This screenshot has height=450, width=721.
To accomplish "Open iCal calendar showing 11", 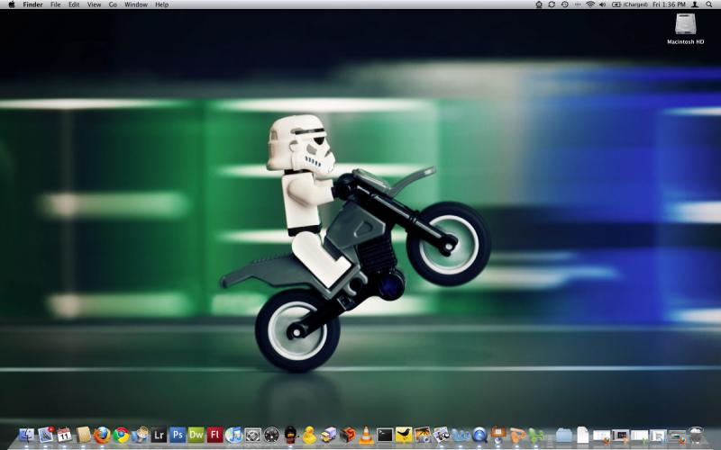I will click(x=64, y=435).
